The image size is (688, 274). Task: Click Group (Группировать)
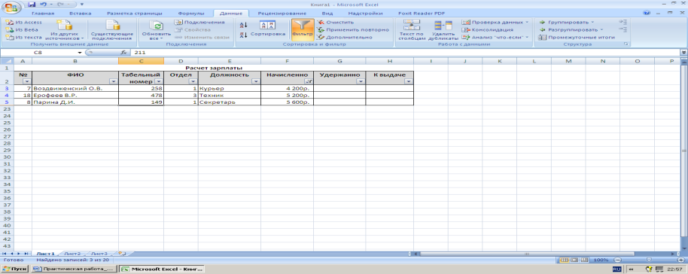tap(566, 22)
